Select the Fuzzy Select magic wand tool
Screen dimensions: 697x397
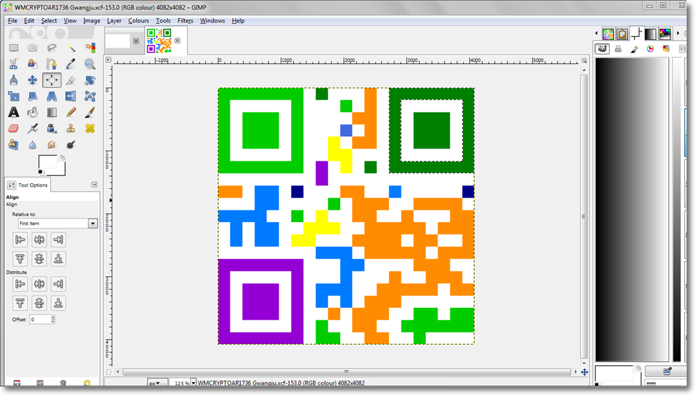coord(71,48)
